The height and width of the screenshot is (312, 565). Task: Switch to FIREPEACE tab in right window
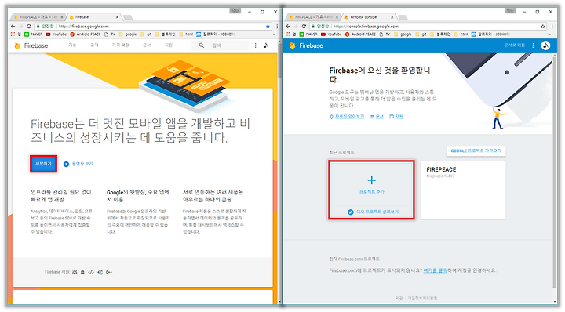[x=313, y=17]
